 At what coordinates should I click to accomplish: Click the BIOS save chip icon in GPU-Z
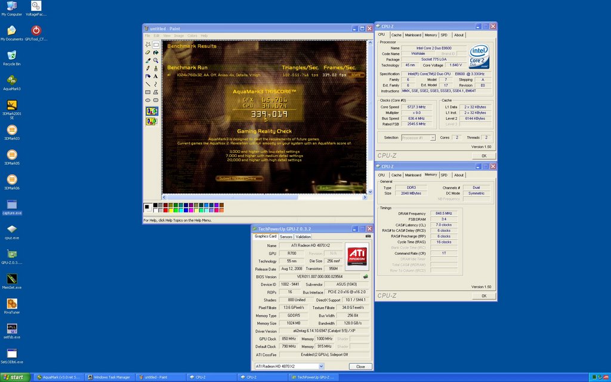pos(366,276)
